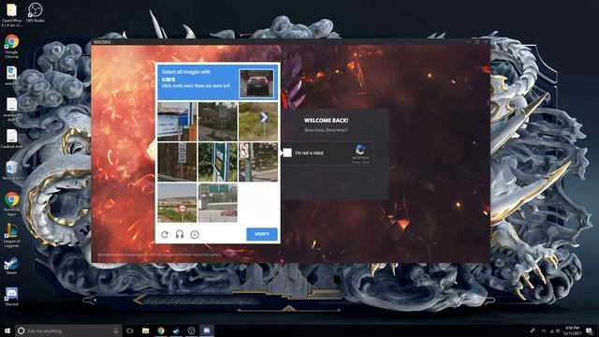Switch to Chrome in the taskbar

161,330
